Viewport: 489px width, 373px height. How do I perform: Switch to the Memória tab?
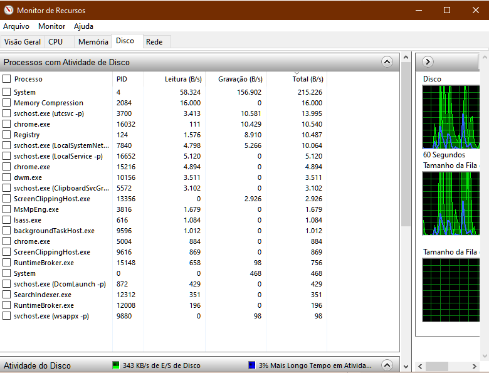pyautogui.click(x=93, y=42)
